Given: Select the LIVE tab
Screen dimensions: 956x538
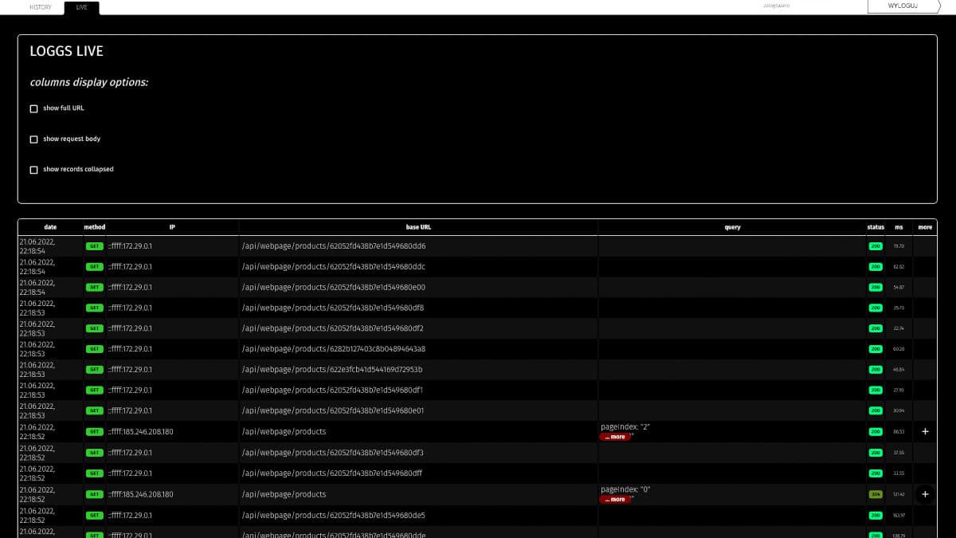Looking at the screenshot, I should [x=80, y=7].
